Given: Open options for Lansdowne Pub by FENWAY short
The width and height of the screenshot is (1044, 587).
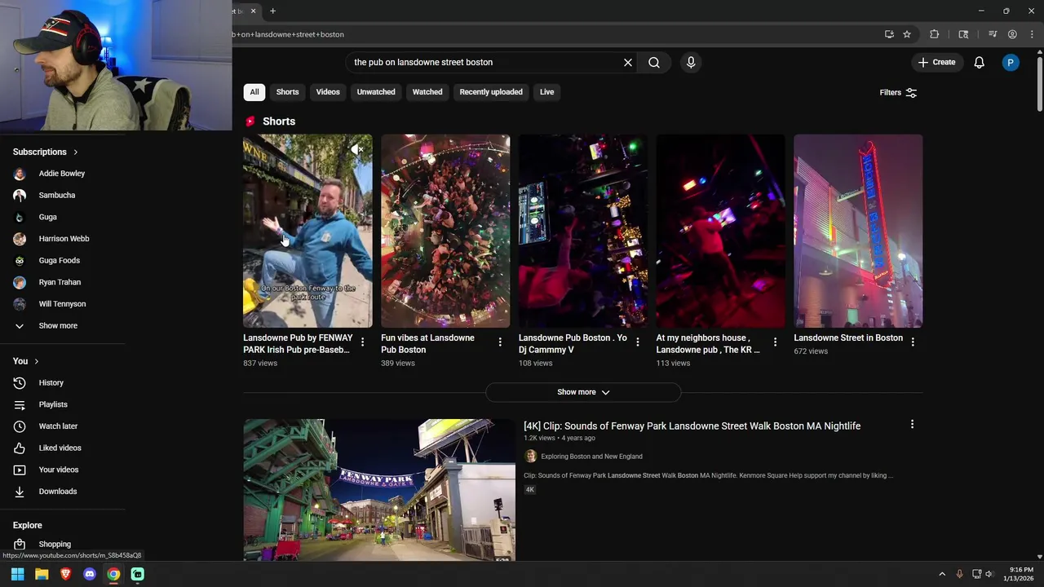Looking at the screenshot, I should (x=363, y=342).
